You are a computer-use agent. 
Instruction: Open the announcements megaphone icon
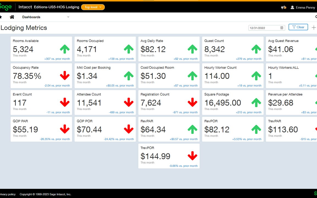pos(283,7)
